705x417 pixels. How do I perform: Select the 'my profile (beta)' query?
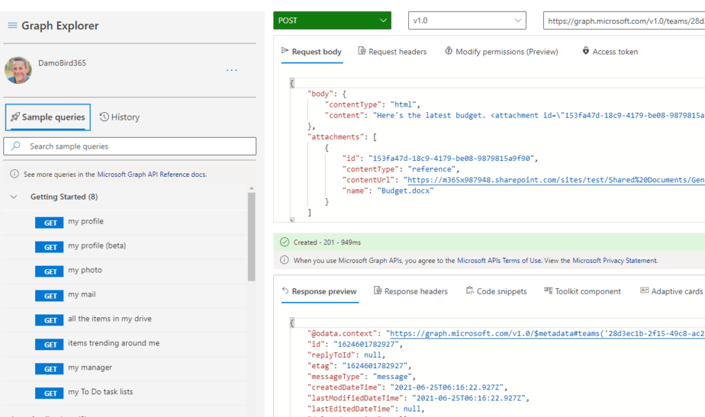(125, 246)
